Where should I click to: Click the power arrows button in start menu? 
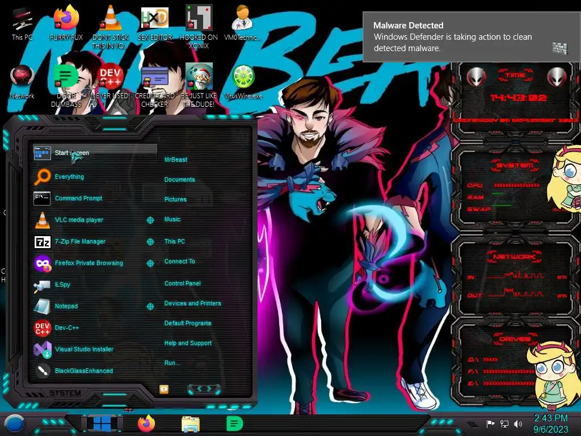[204, 389]
